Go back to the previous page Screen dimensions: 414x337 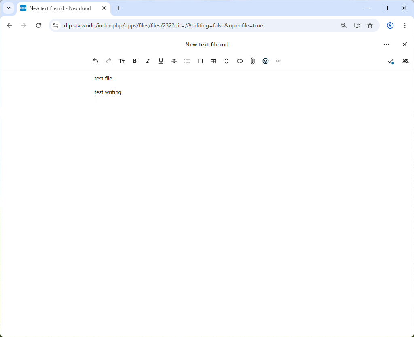pos(9,25)
